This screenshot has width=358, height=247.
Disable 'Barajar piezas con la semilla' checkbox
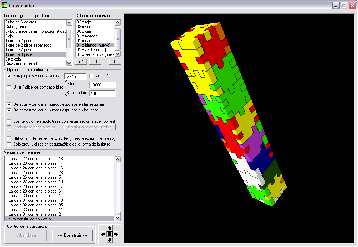pos(9,76)
